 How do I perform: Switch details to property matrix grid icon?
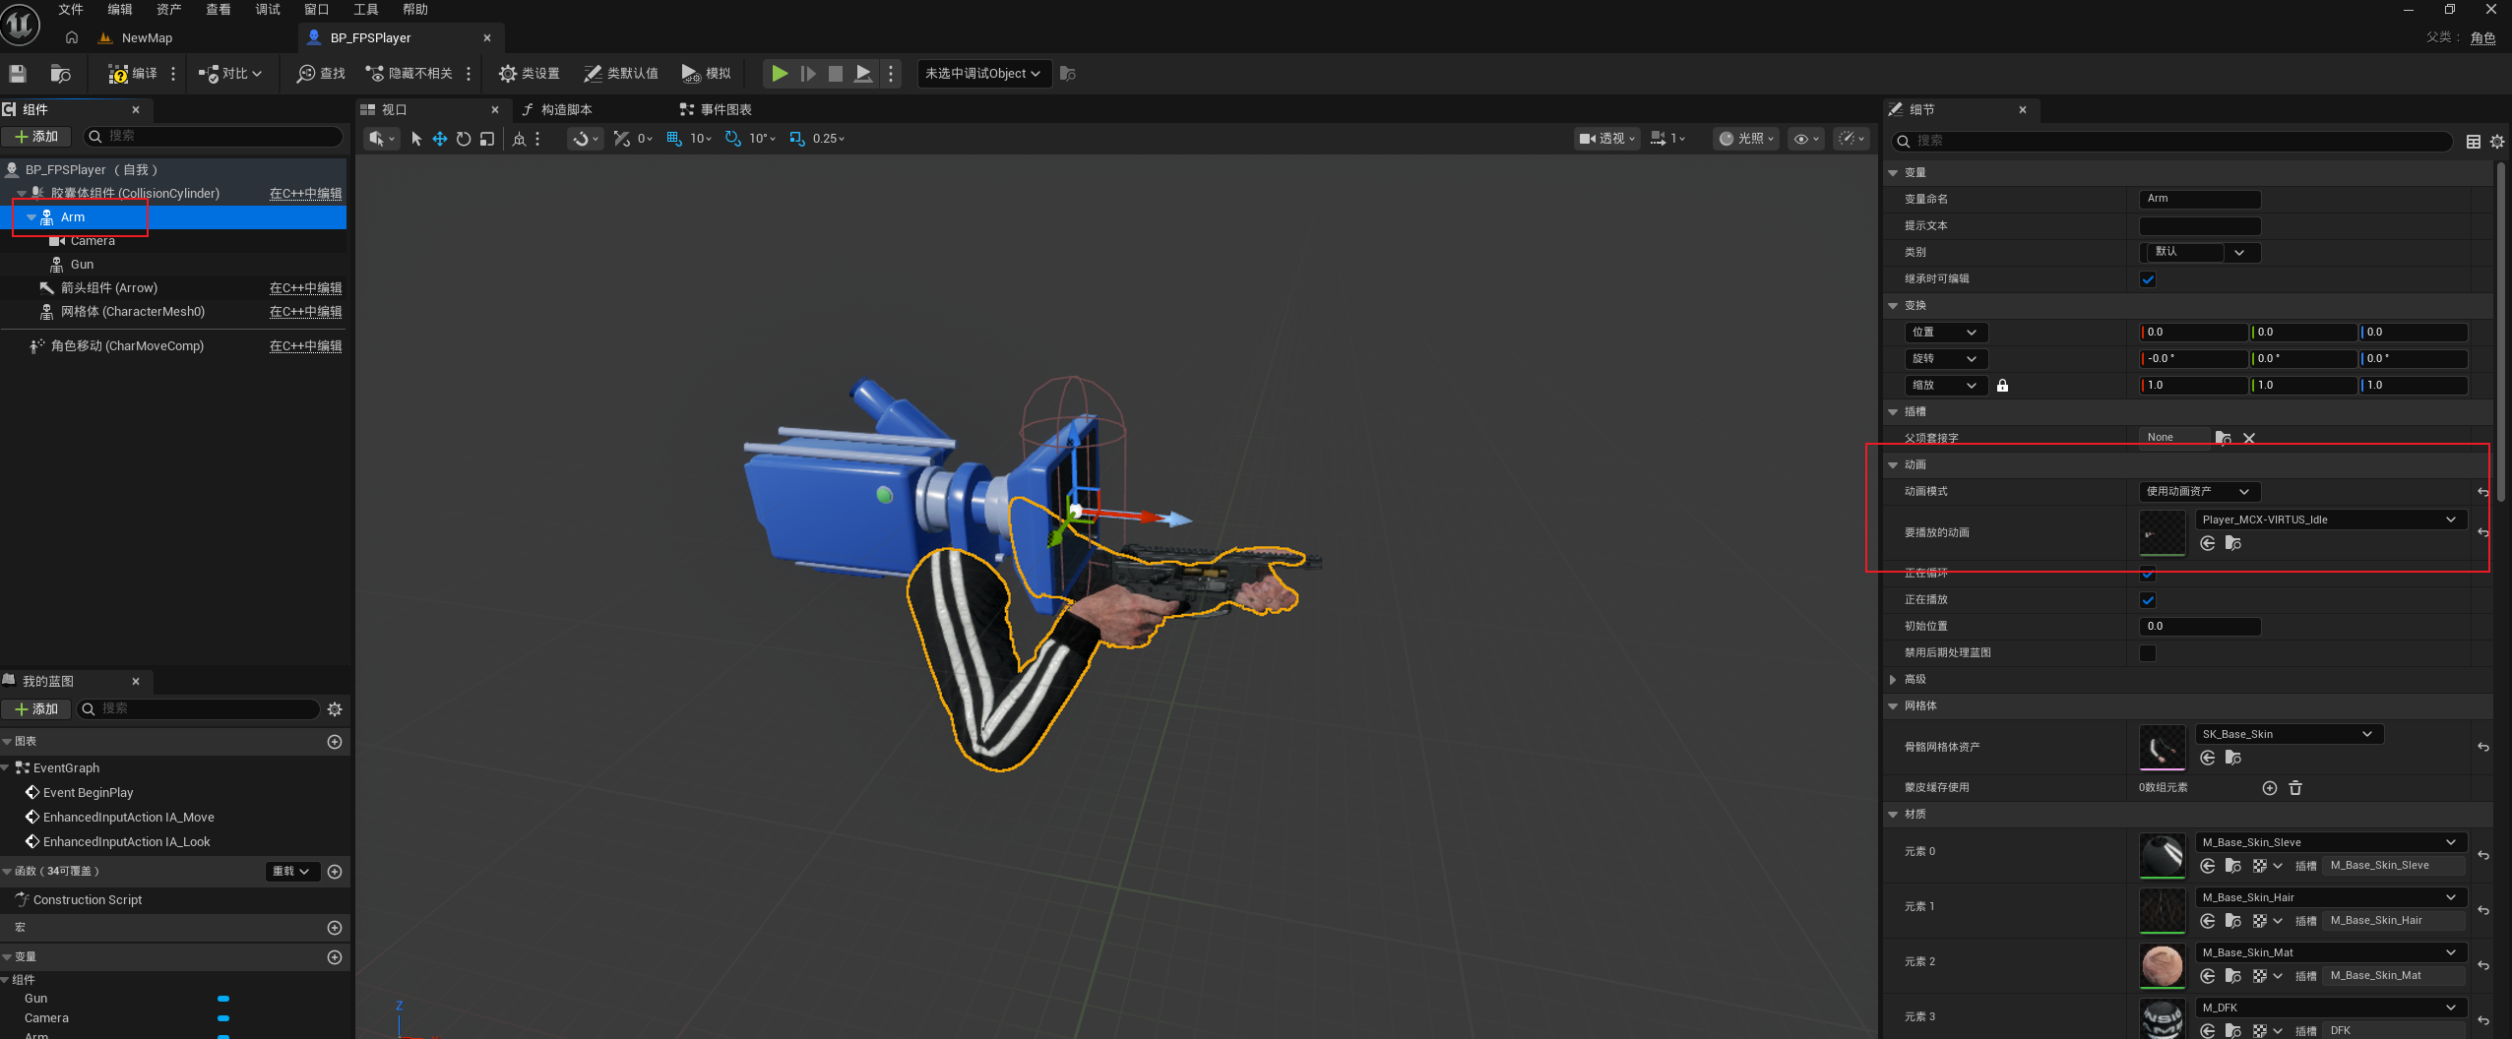(2473, 142)
